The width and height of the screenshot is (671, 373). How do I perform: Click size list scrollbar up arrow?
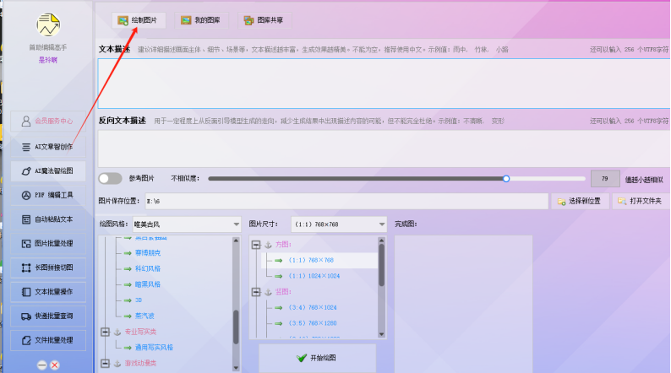pos(381,241)
